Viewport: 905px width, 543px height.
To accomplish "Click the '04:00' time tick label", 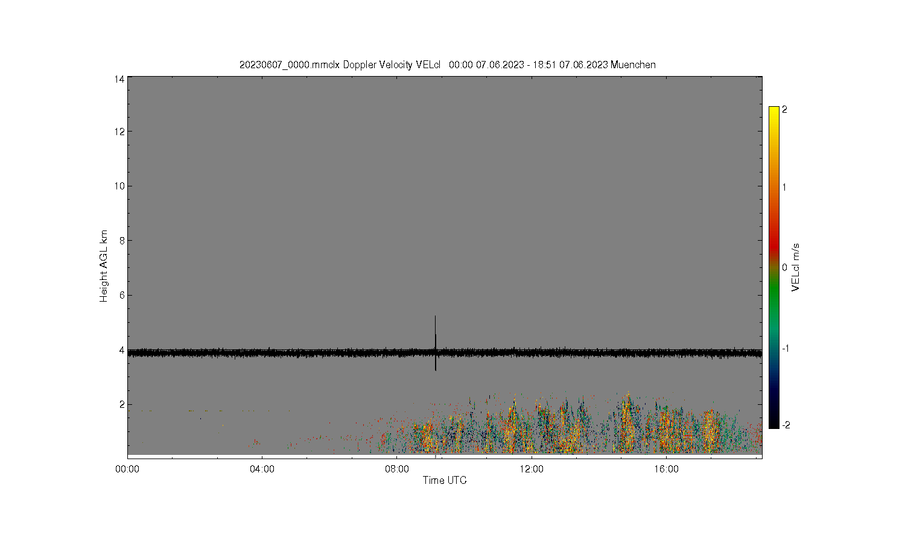I will click(x=262, y=469).
